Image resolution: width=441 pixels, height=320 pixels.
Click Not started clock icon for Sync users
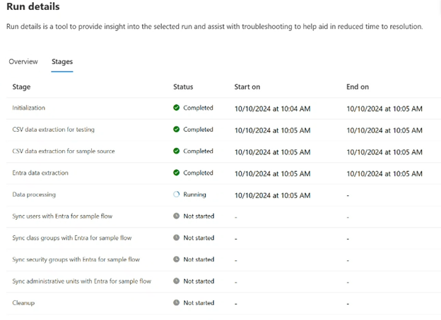pyautogui.click(x=177, y=216)
